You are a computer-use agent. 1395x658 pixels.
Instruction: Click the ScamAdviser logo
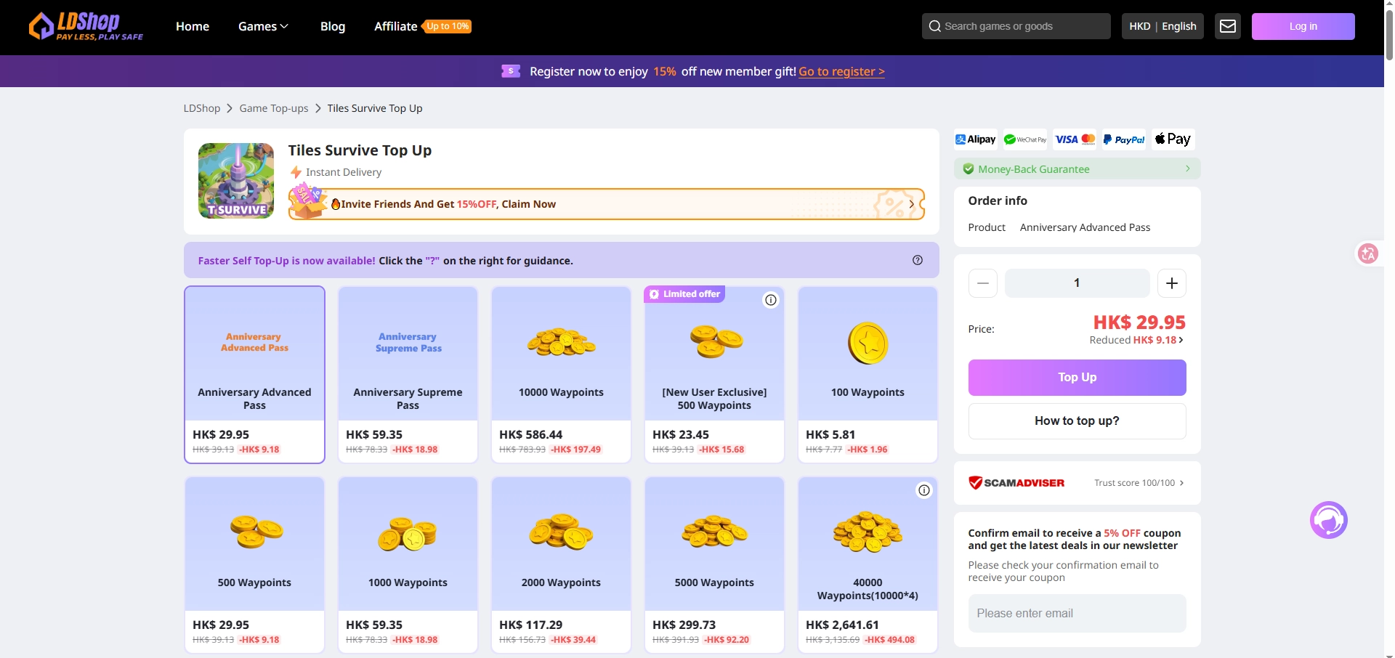[1016, 483]
